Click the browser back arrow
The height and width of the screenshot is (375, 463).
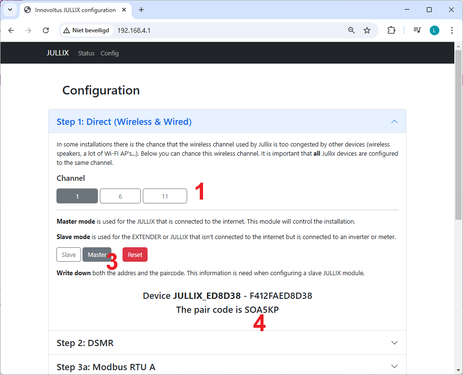11,30
